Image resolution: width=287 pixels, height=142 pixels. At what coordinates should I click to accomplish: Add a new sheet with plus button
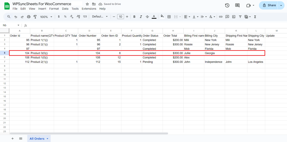click(12, 139)
